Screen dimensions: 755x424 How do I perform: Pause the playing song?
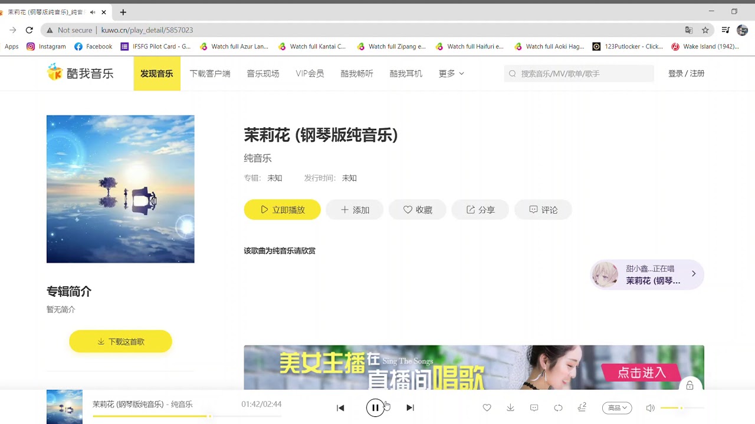pos(375,408)
